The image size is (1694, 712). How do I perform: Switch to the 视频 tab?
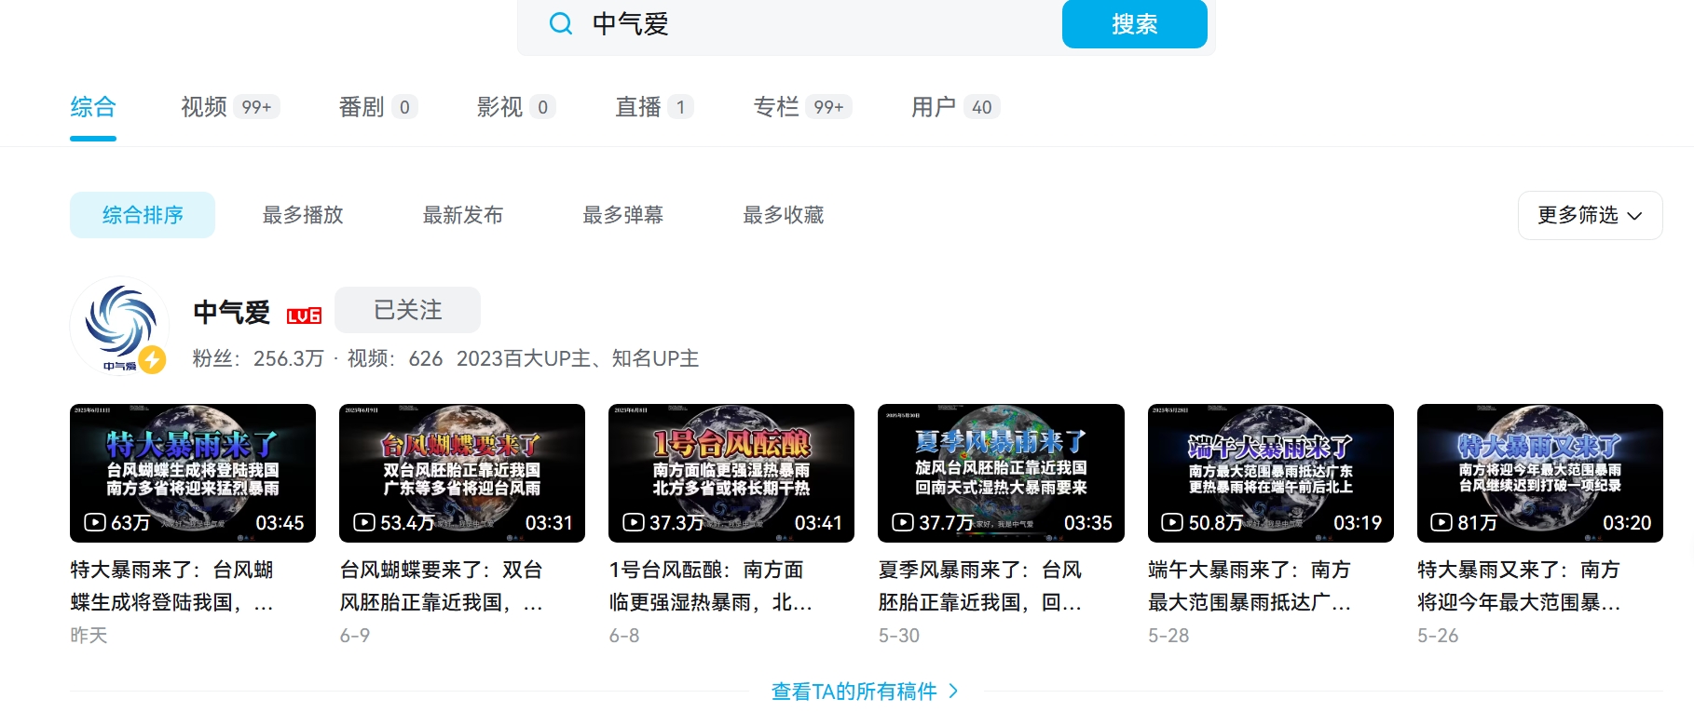click(204, 107)
